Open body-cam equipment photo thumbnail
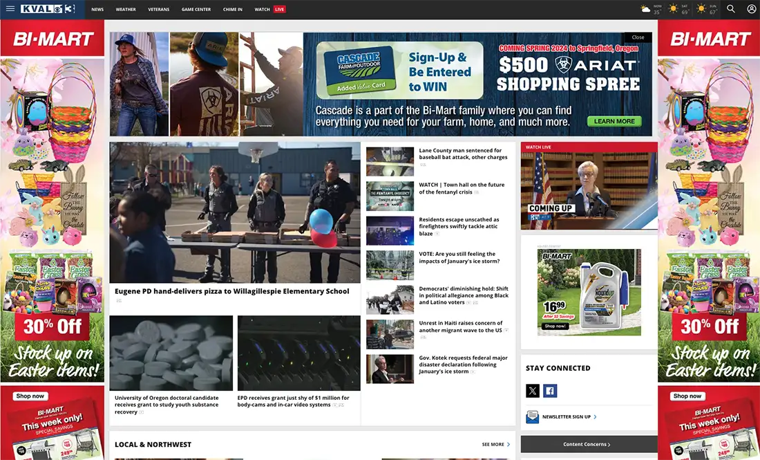The image size is (760, 460). (298, 353)
